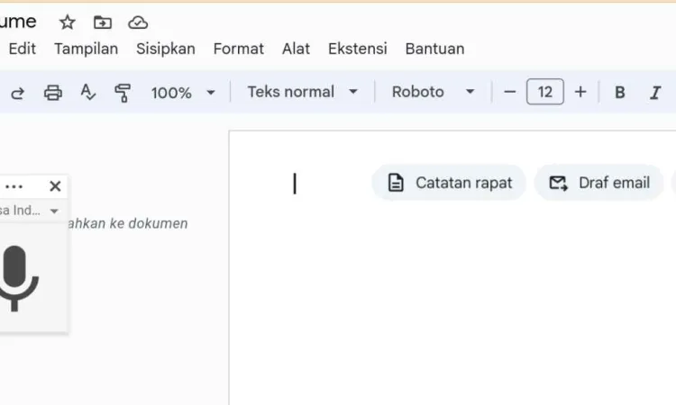This screenshot has width=676, height=405.
Task: Insert Draf email template chip
Action: coord(598,183)
